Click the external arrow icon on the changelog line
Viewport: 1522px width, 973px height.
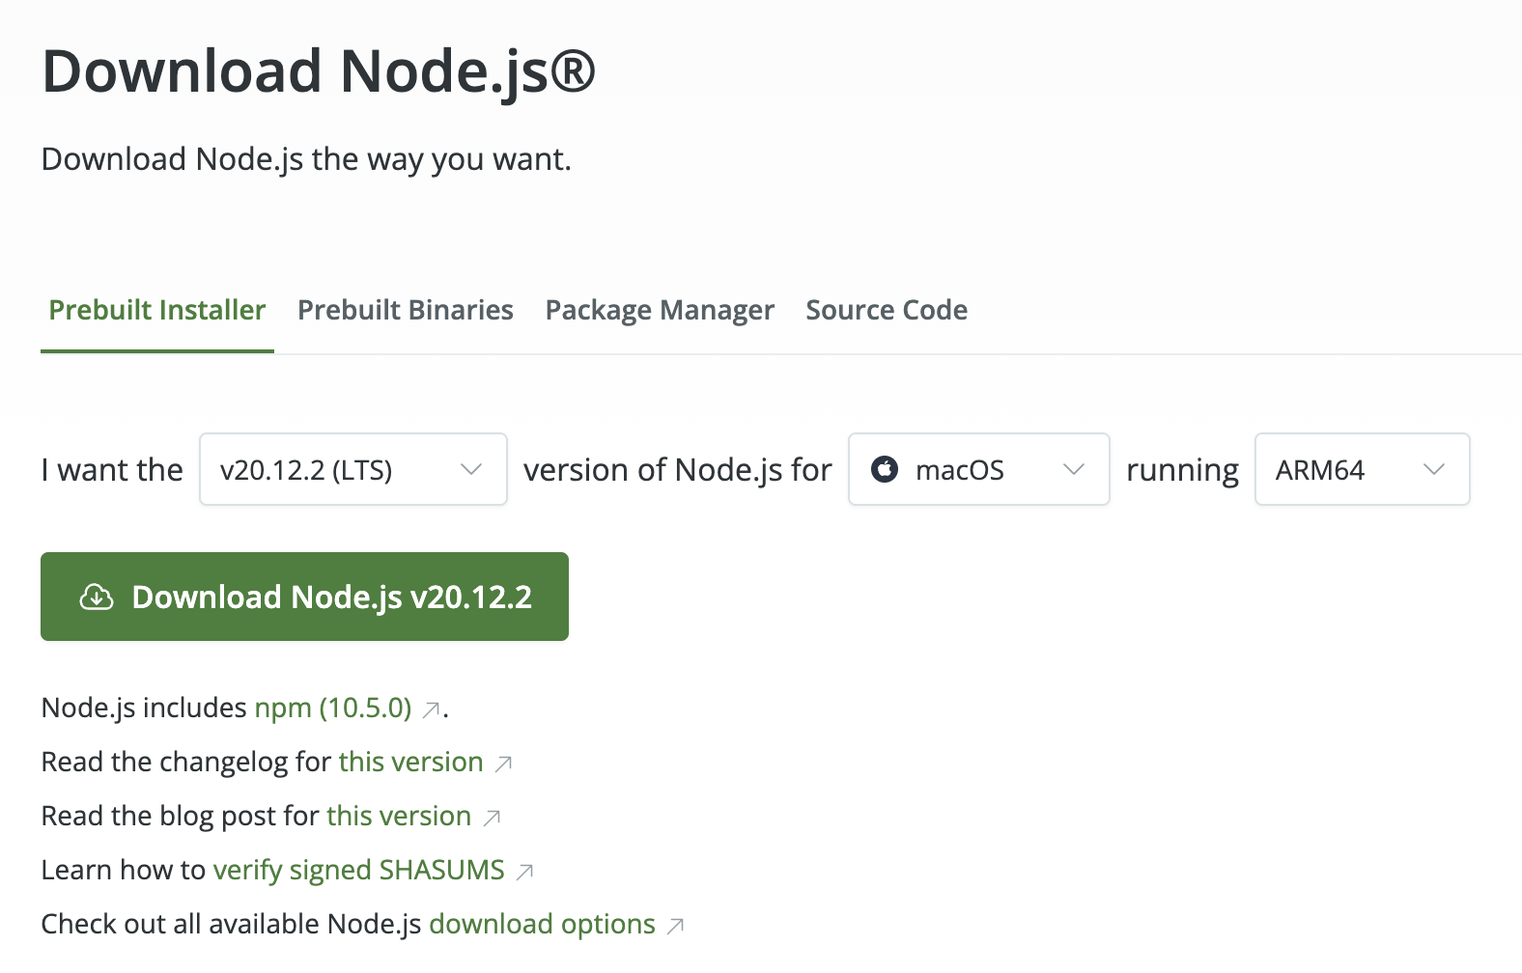503,764
